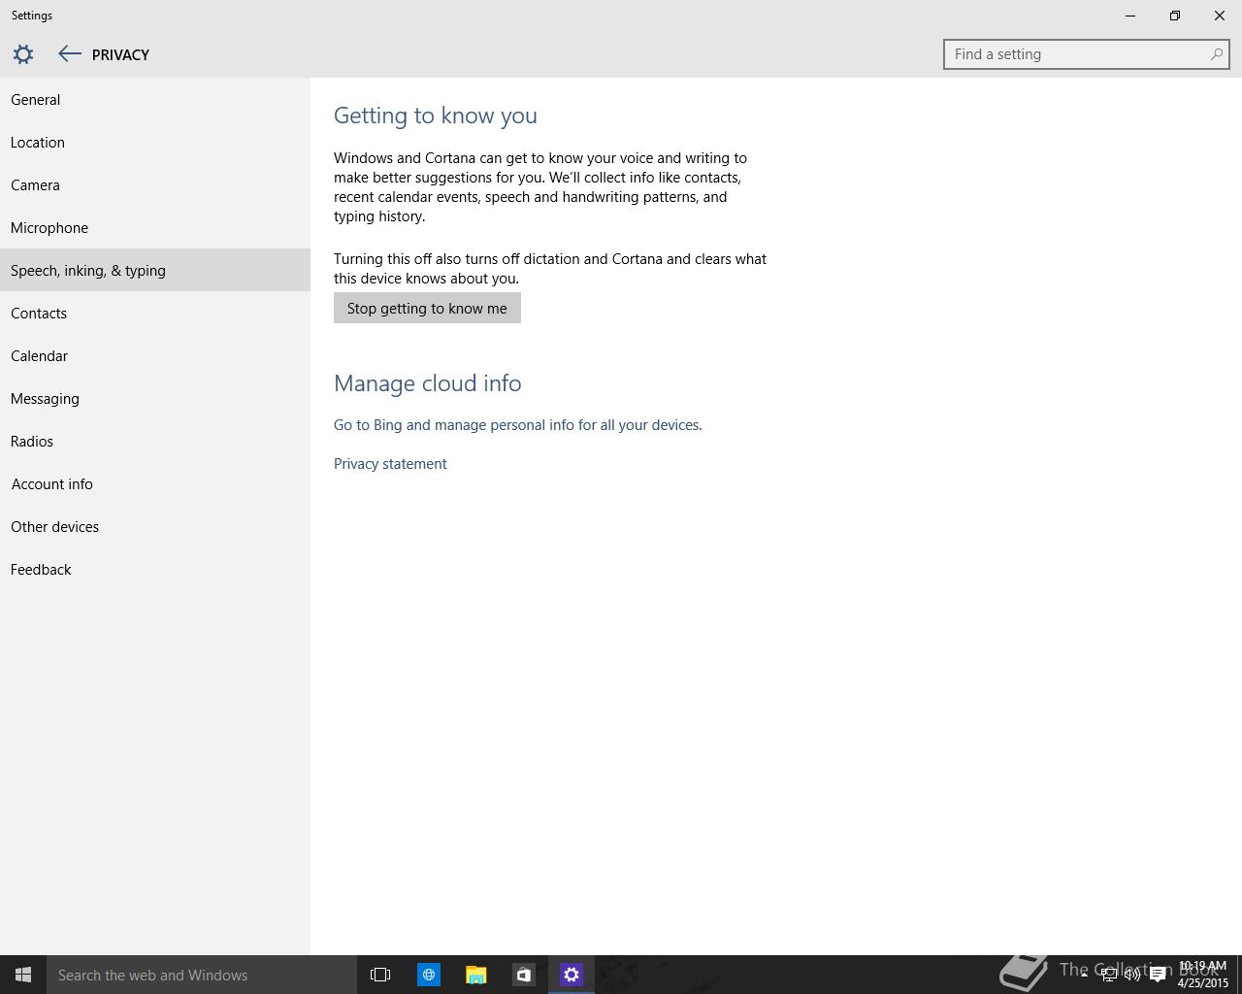Open network status tray icon
Viewport: 1242px width, 994px height.
click(x=1108, y=975)
